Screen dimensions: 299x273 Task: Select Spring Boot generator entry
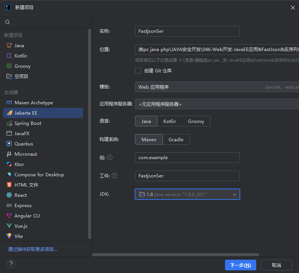(x=43, y=123)
